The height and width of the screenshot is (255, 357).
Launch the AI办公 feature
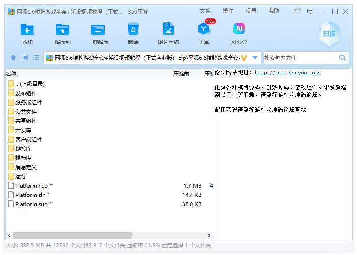[239, 30]
